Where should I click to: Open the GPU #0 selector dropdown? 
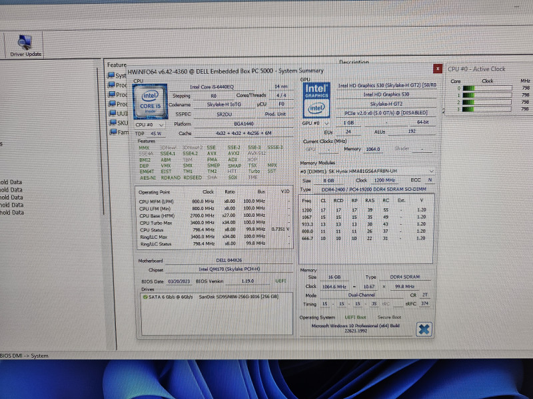click(316, 123)
